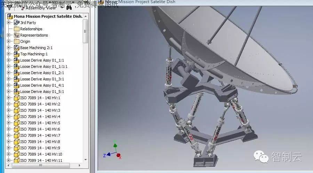Click the filter funnel icon in browser toolbar
Screen dimensions: 313x173
[x=9, y=8]
